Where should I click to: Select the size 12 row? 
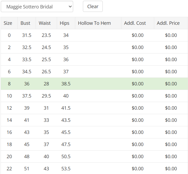coord(9,108)
